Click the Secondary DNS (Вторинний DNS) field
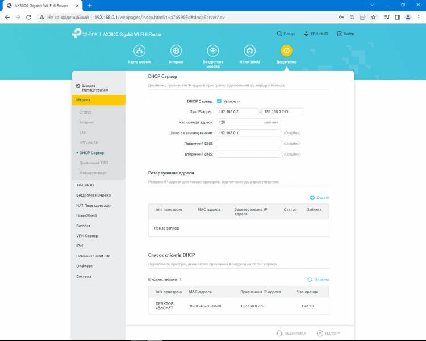426x341 pixels. point(248,154)
